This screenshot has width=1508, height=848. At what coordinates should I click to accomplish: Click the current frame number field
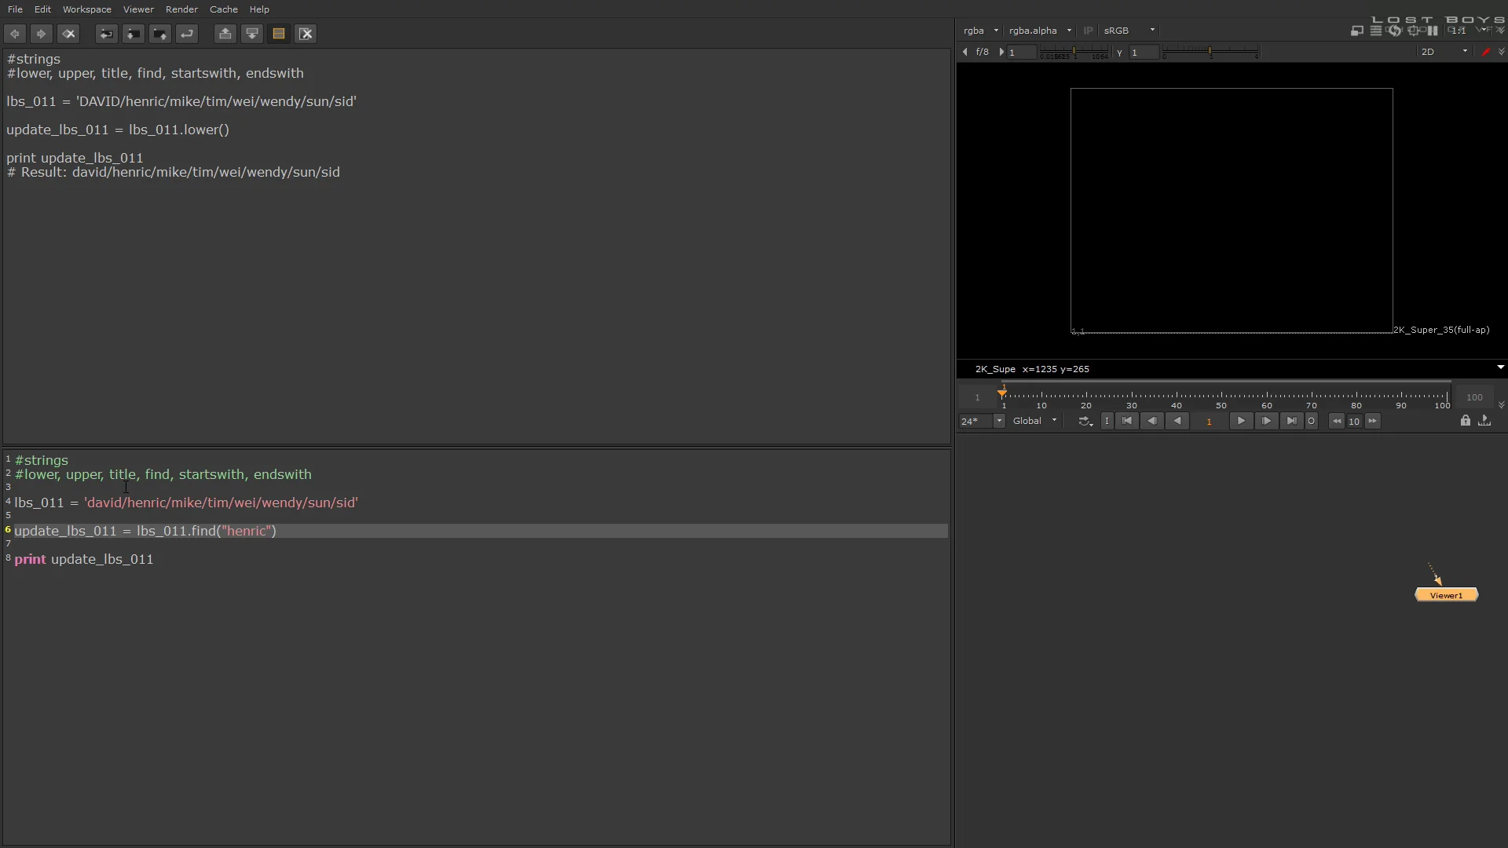pyautogui.click(x=1209, y=422)
